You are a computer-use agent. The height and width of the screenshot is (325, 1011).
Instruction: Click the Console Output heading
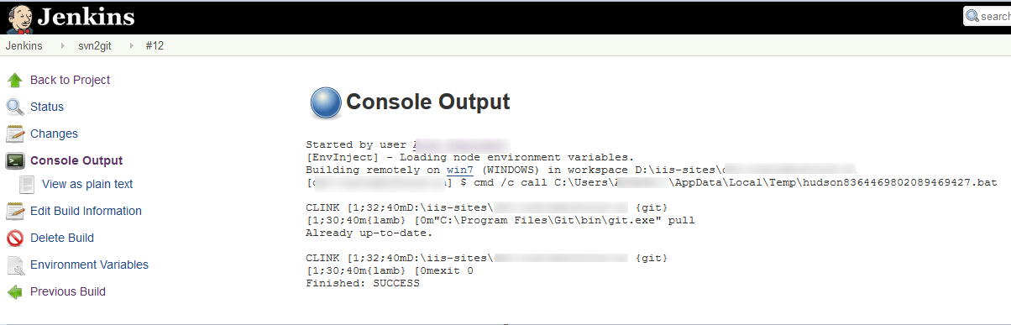[428, 102]
